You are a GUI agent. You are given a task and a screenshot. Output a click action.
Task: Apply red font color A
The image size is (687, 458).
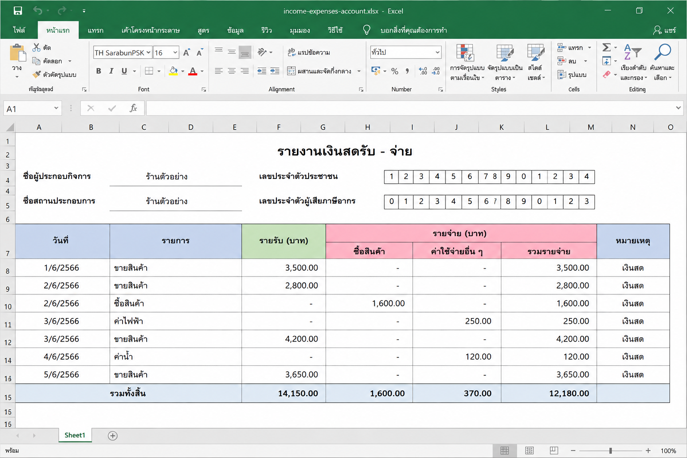(193, 71)
